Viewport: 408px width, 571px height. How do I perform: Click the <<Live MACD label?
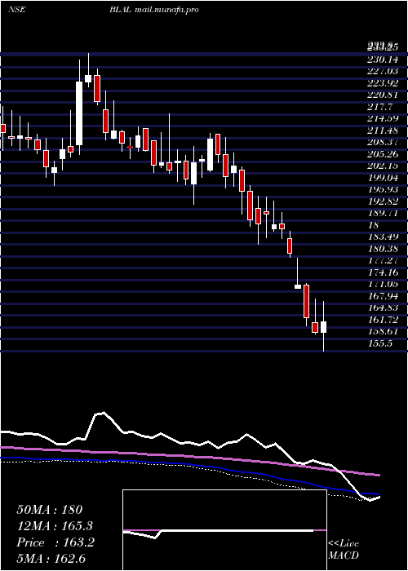(x=344, y=550)
